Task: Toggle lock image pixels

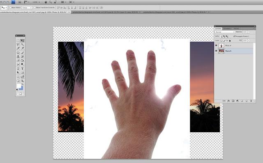Action: click(x=224, y=41)
